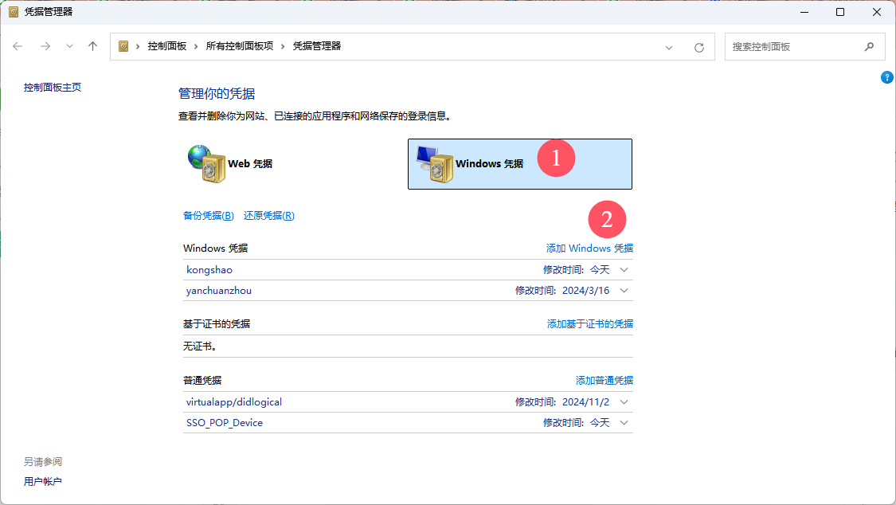Expand the SSO_POP_Device credential chevron
The image size is (896, 505).
click(x=624, y=423)
